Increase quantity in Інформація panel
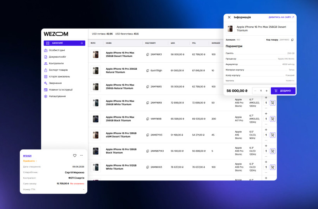The width and height of the screenshot is (318, 209). (x=267, y=91)
